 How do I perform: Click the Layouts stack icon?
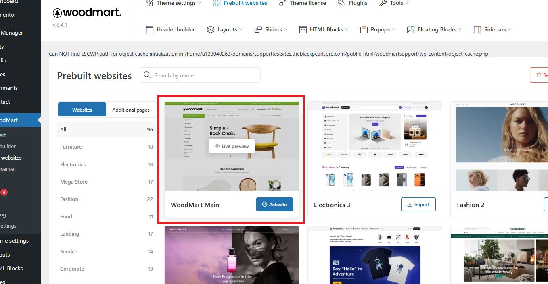pyautogui.click(x=211, y=29)
